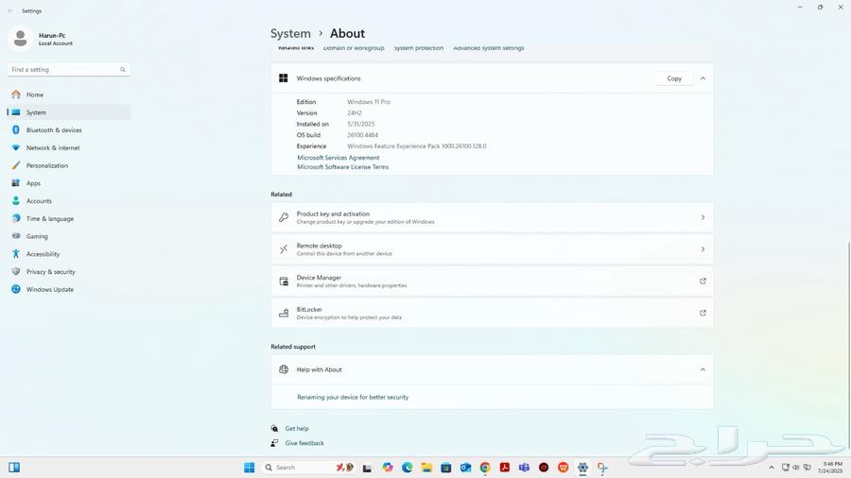Show hidden system tray icons

point(772,468)
